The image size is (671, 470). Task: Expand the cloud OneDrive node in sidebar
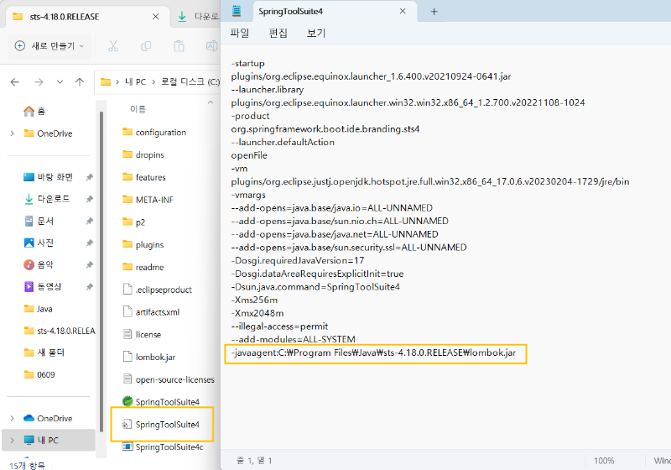pyautogui.click(x=12, y=418)
